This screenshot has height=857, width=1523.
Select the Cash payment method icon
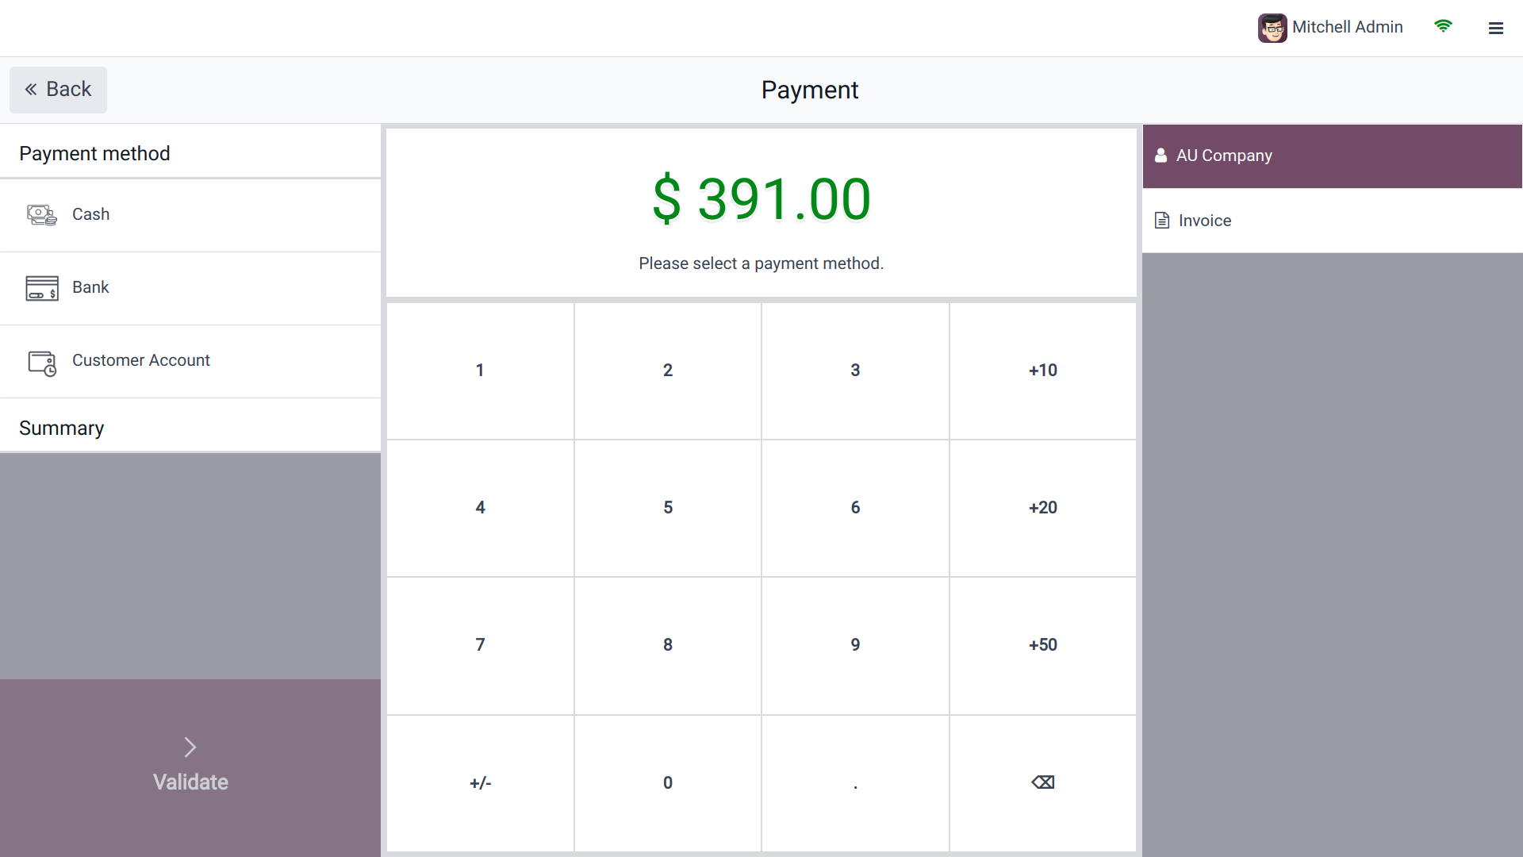click(41, 214)
